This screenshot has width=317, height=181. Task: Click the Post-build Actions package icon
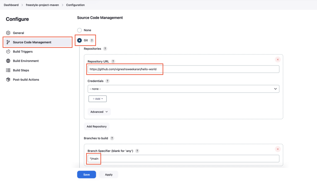coord(8,79)
